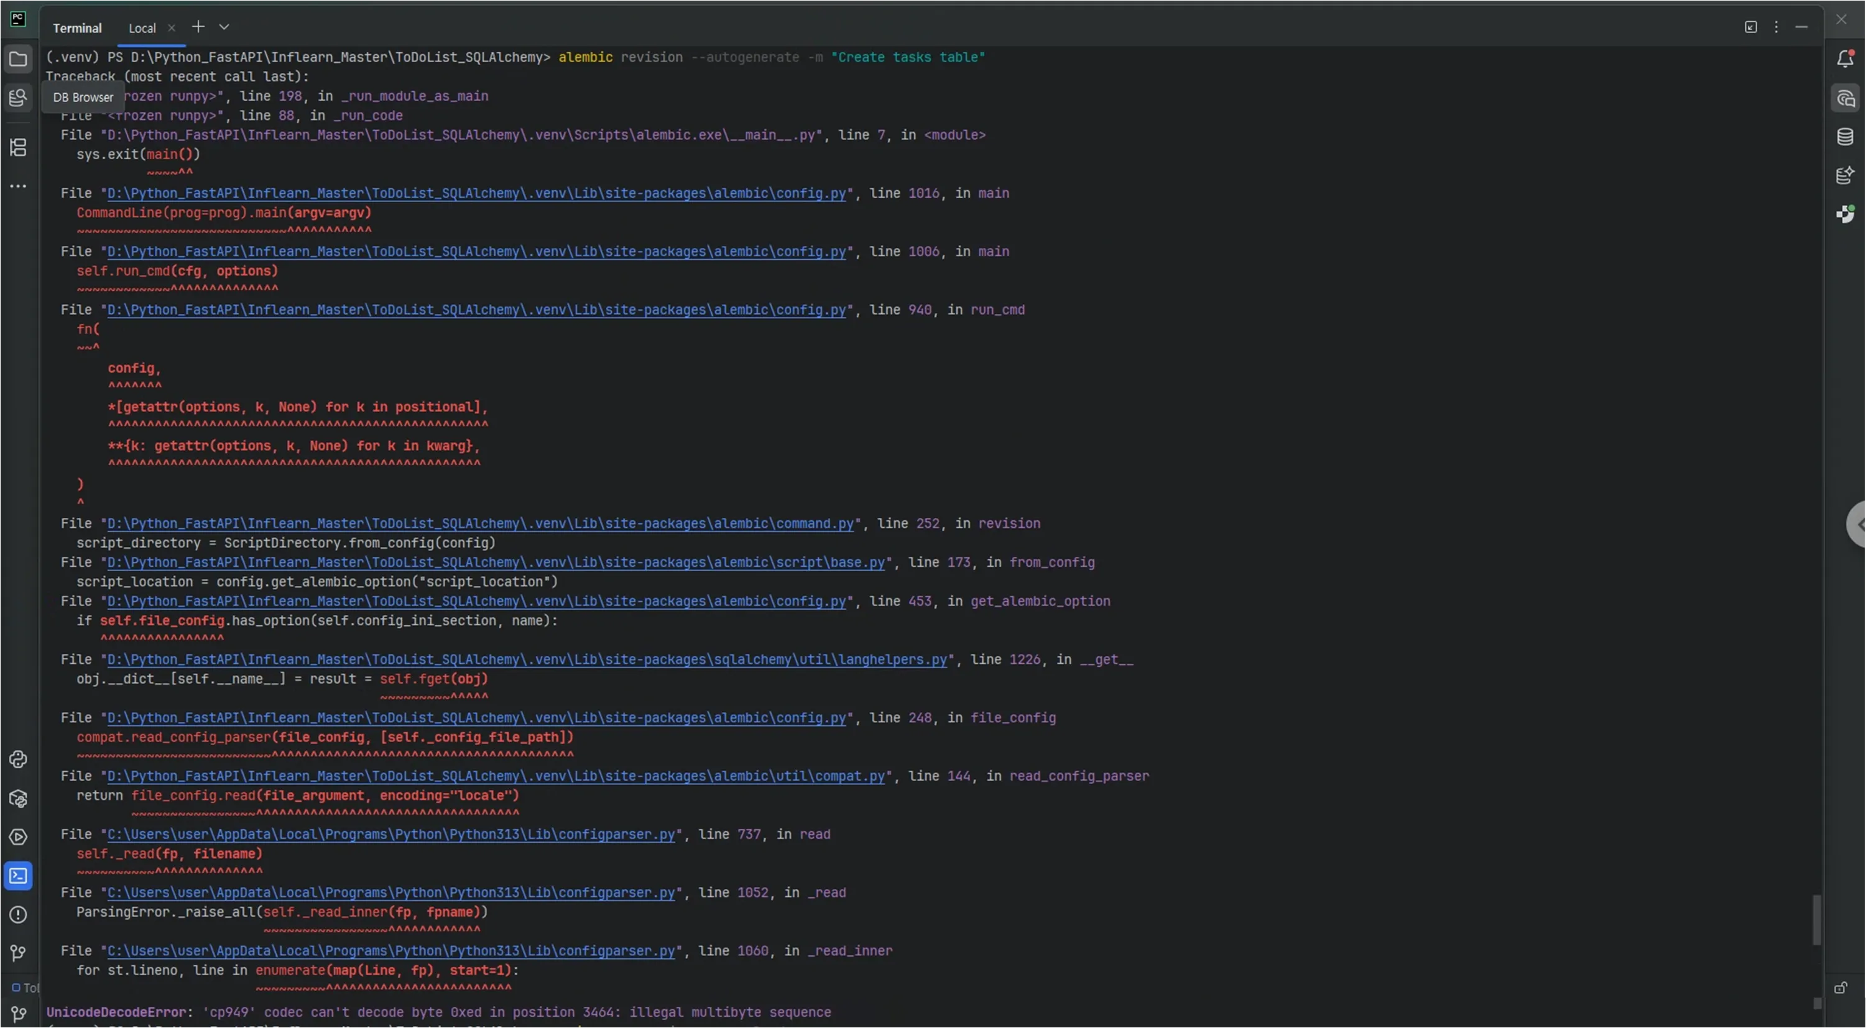The height and width of the screenshot is (1028, 1866).
Task: Open config.py link at line 940 run_cmd
Action: [477, 310]
